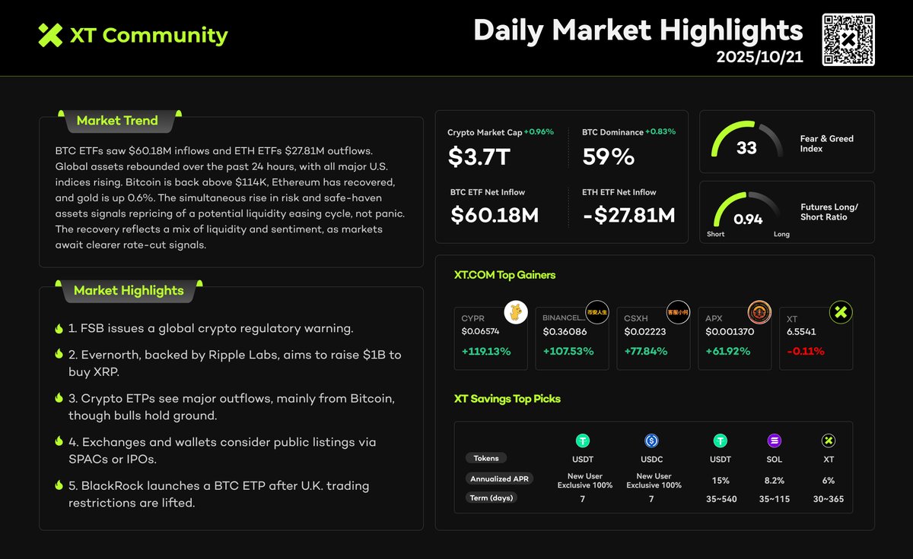This screenshot has width=913, height=559.
Task: Click the Tokens row label
Action: point(485,458)
